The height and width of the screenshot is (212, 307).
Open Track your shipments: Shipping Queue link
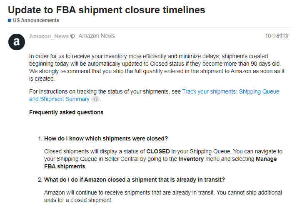click(231, 91)
